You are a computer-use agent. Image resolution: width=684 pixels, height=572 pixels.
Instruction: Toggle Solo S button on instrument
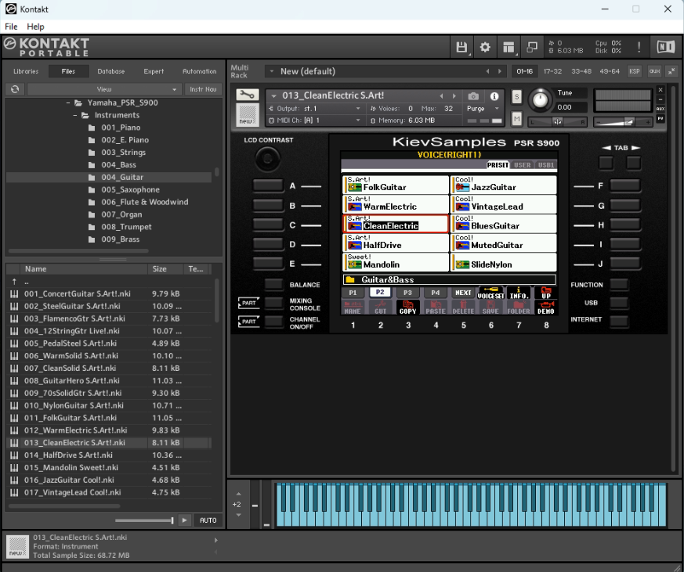click(517, 97)
